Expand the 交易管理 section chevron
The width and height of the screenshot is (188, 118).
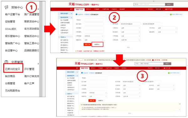tap(38, 64)
